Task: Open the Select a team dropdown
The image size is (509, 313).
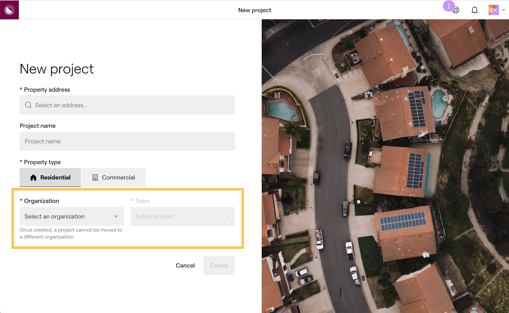Action: click(x=183, y=216)
